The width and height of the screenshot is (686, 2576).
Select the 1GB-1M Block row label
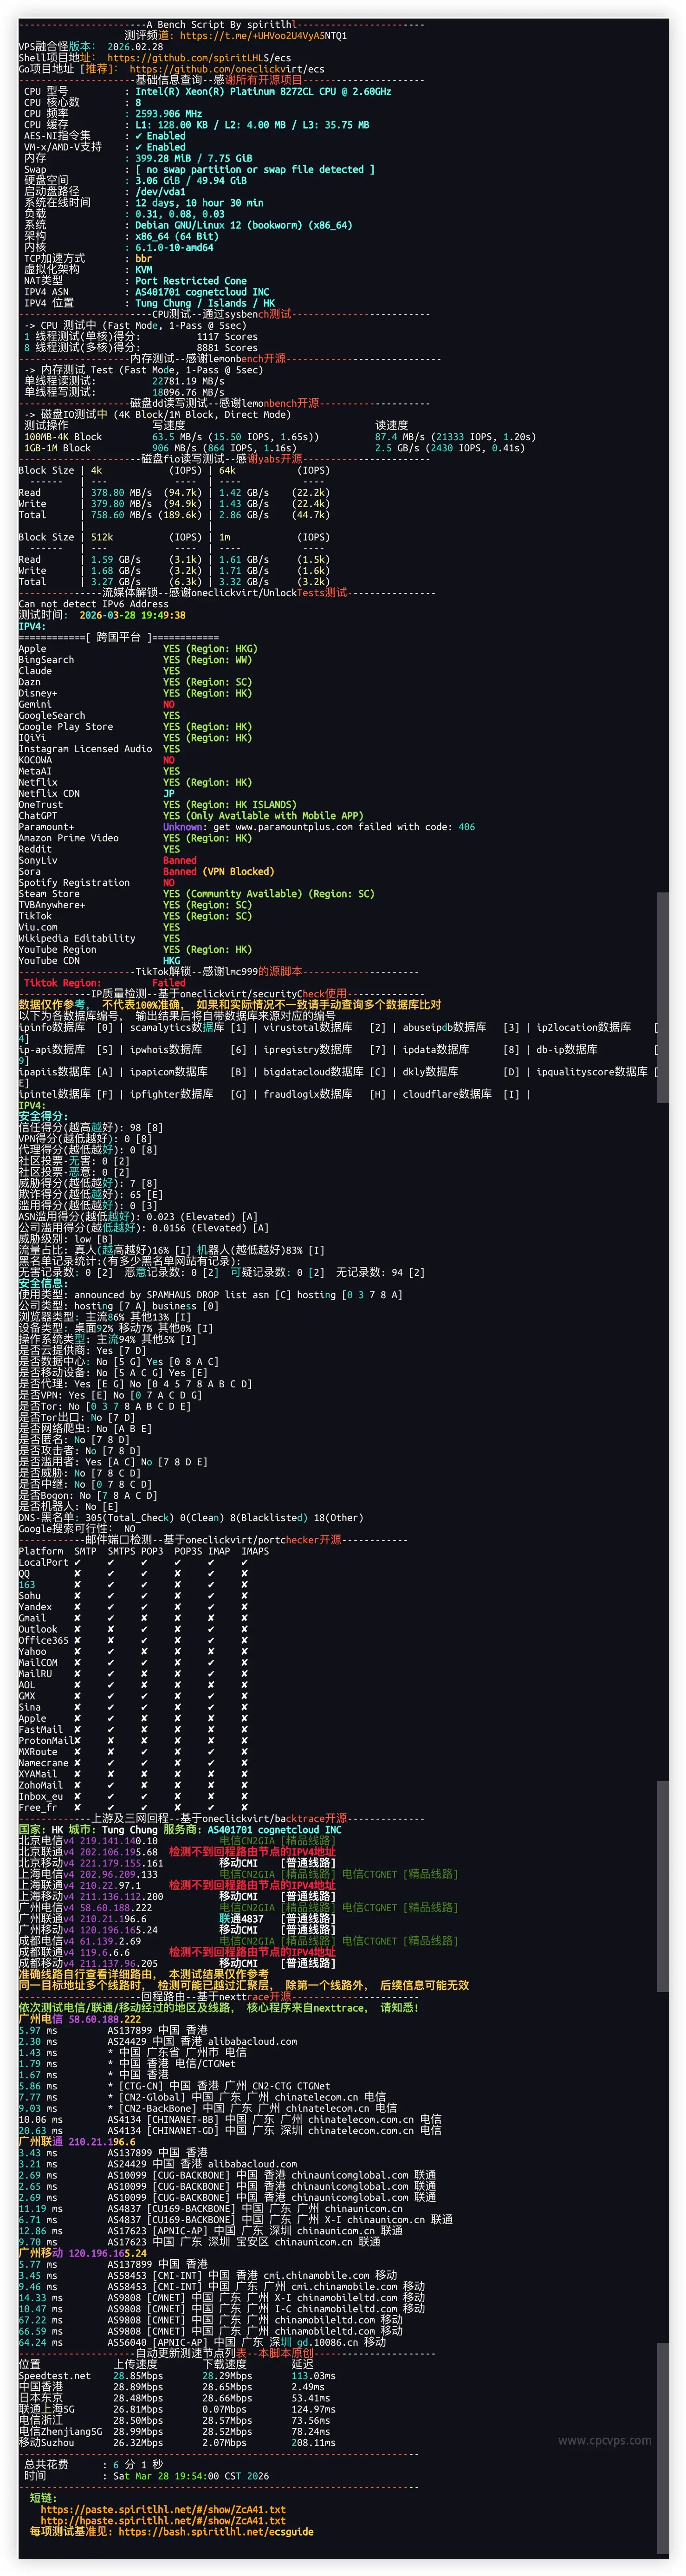(57, 447)
